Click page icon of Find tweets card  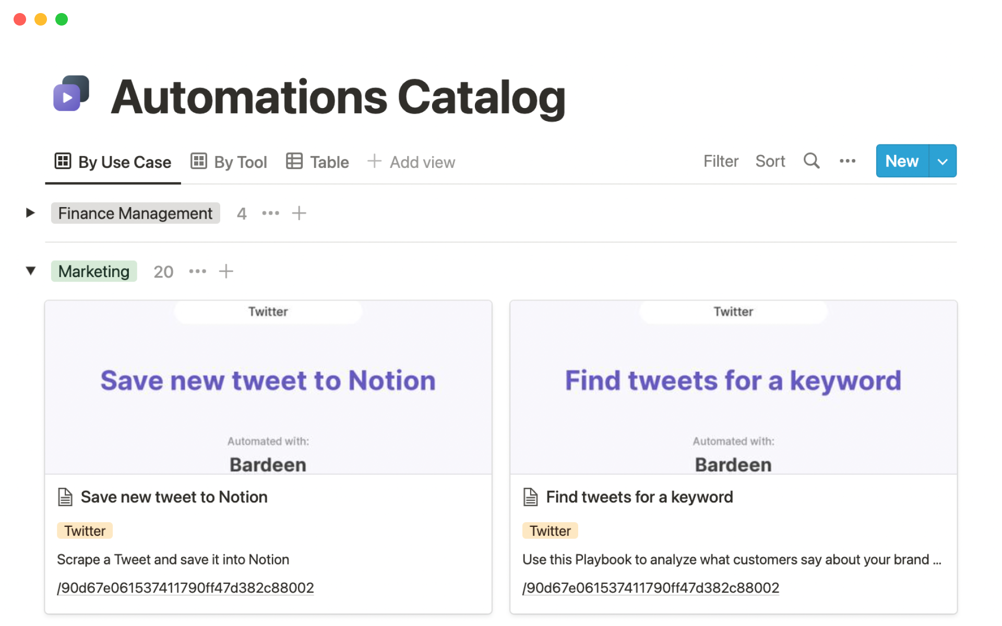(x=530, y=497)
